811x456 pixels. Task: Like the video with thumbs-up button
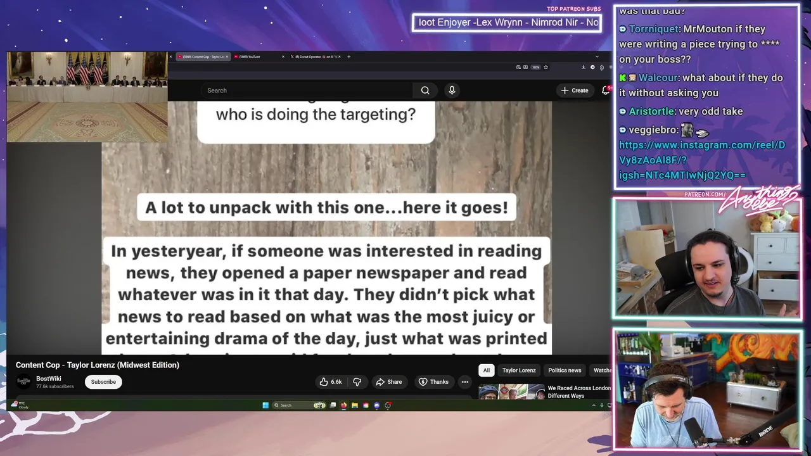click(331, 382)
